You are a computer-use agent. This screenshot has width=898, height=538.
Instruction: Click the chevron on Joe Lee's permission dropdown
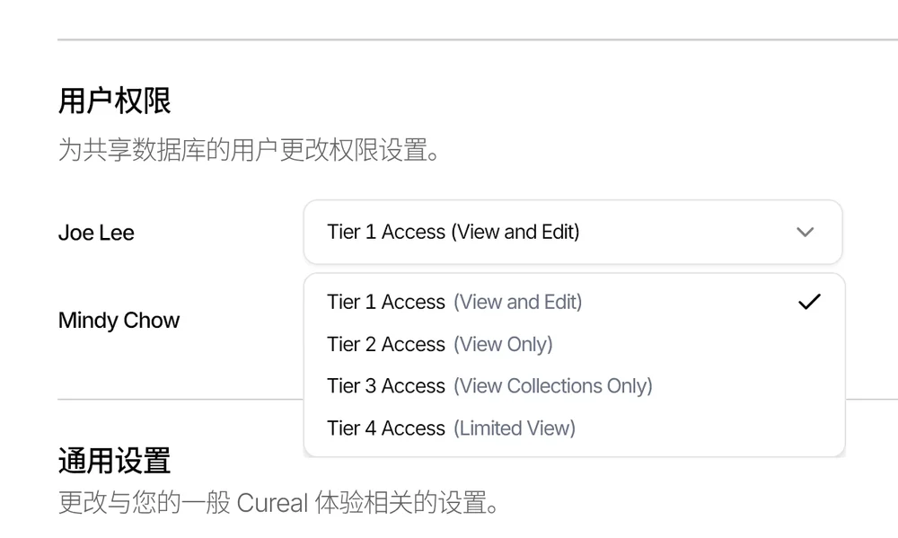click(805, 232)
